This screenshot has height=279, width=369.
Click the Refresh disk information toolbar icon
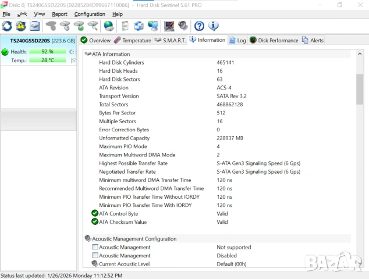coord(7,26)
